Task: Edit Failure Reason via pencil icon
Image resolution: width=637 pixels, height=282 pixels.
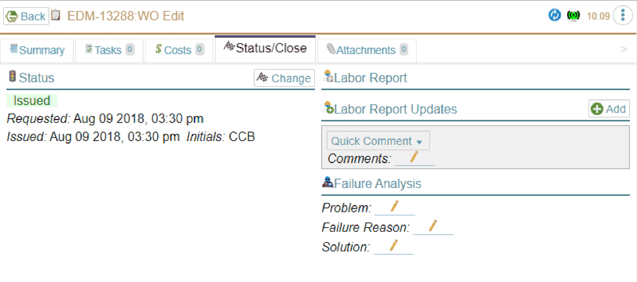Action: [432, 227]
